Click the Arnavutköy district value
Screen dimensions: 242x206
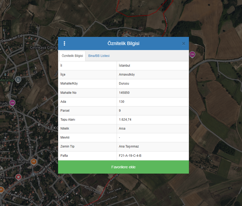coord(127,75)
